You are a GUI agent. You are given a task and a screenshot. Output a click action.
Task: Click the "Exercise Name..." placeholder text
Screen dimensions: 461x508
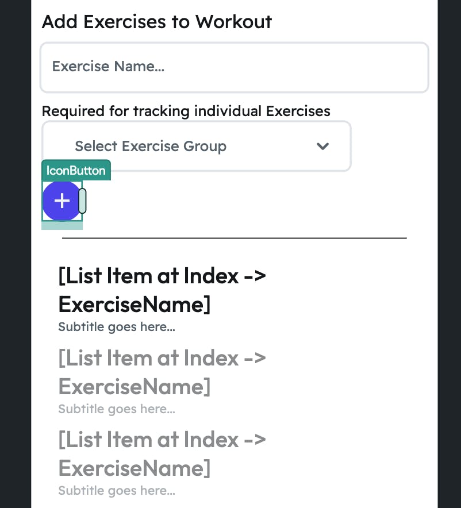click(108, 67)
